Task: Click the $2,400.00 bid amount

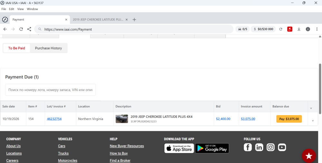Action: 223,119
